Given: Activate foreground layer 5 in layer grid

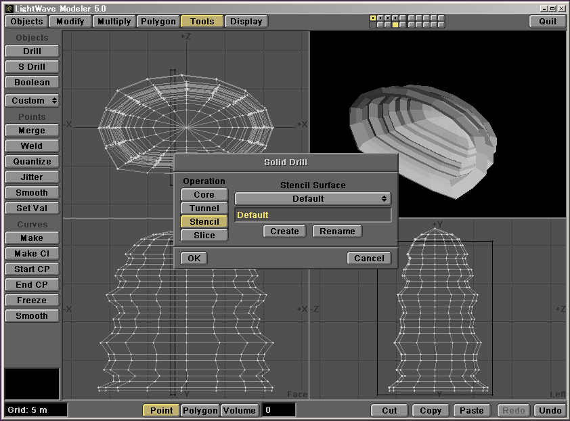Looking at the screenshot, I should 403,18.
